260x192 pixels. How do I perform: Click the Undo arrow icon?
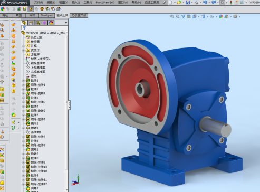click(205, 3)
